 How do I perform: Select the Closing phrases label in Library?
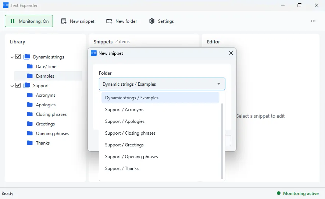pyautogui.click(x=51, y=114)
